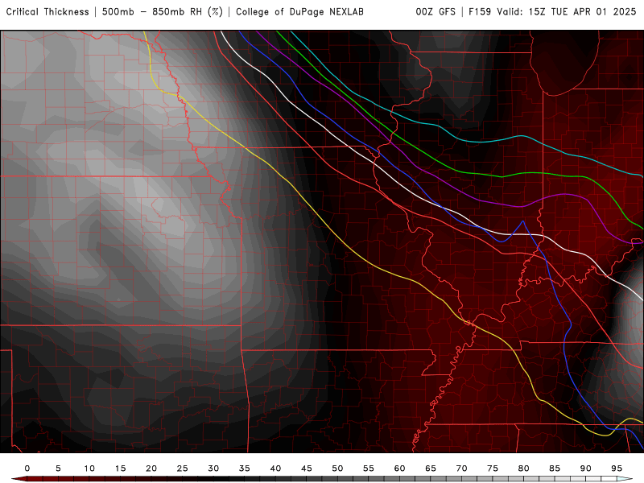Click the 30 label on the legend
644x483 pixels.
tap(213, 469)
